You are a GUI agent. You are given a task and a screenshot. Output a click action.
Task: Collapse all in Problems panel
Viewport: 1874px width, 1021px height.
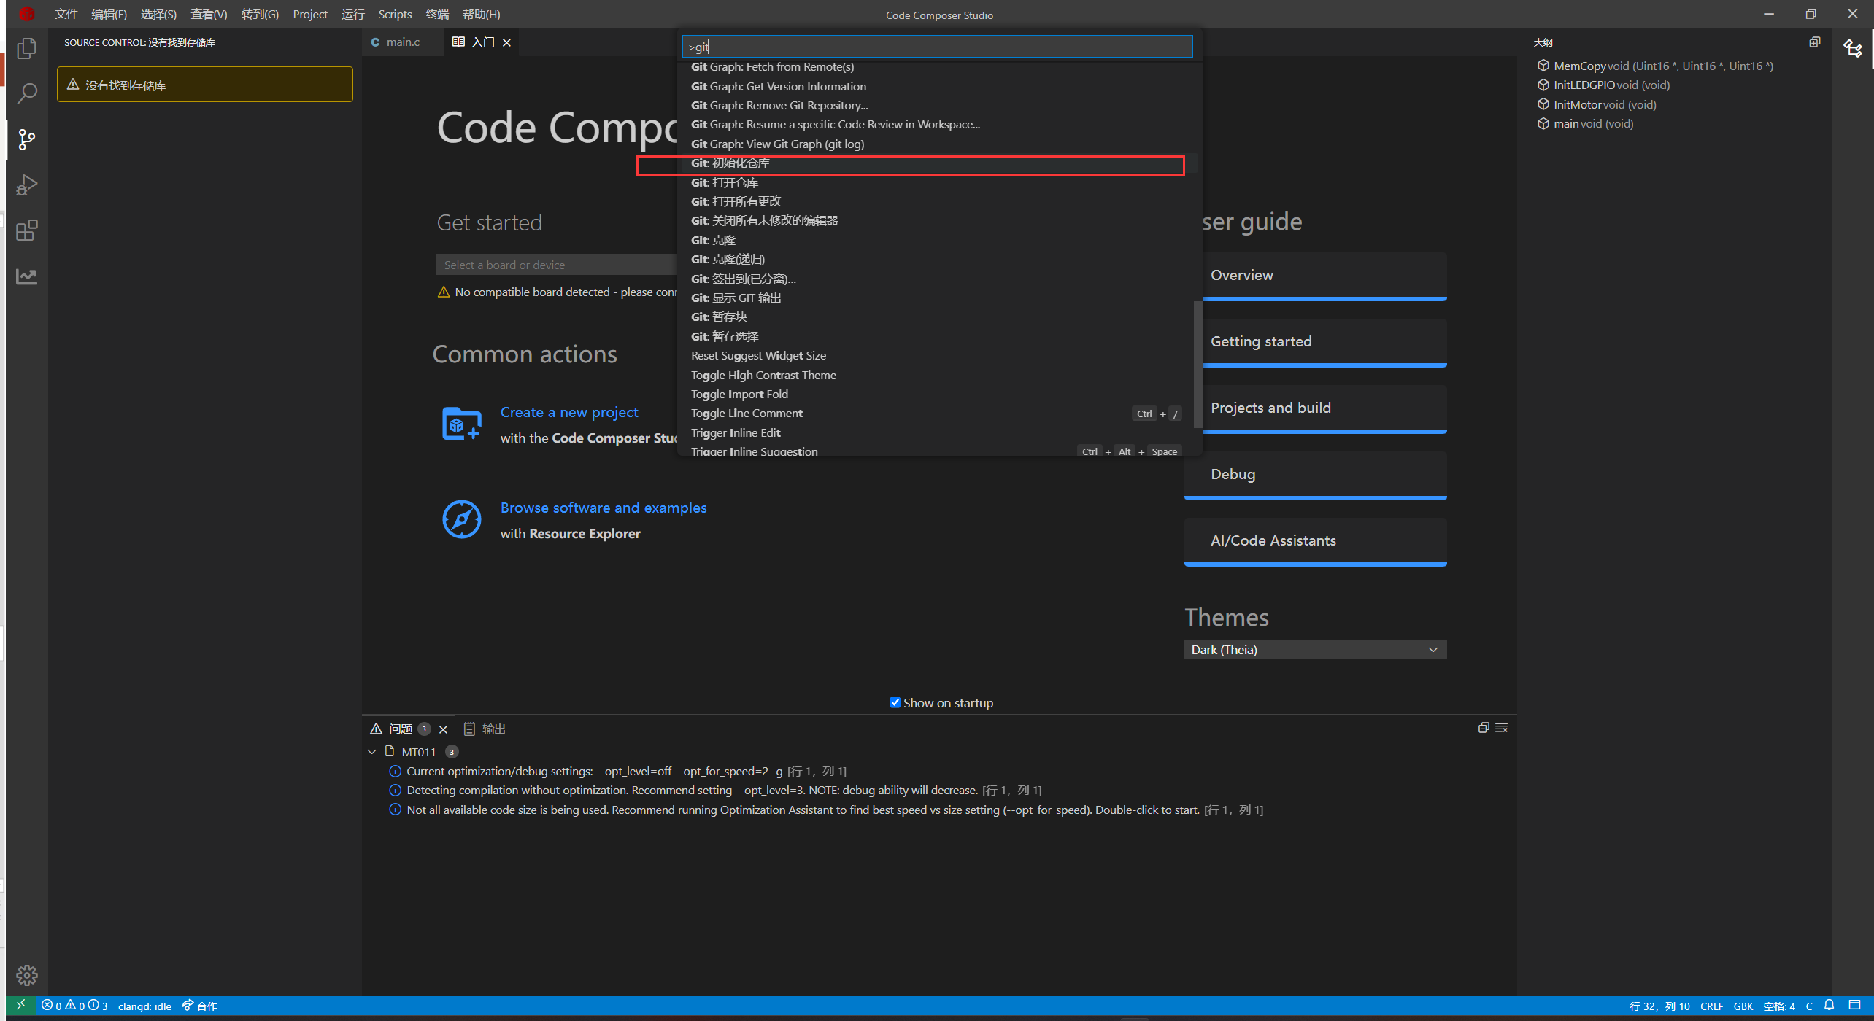(x=1483, y=728)
